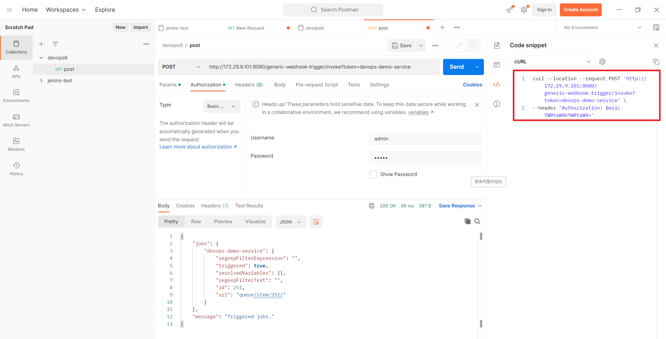Click the Create Account button
The height and width of the screenshot is (339, 666).
click(581, 10)
